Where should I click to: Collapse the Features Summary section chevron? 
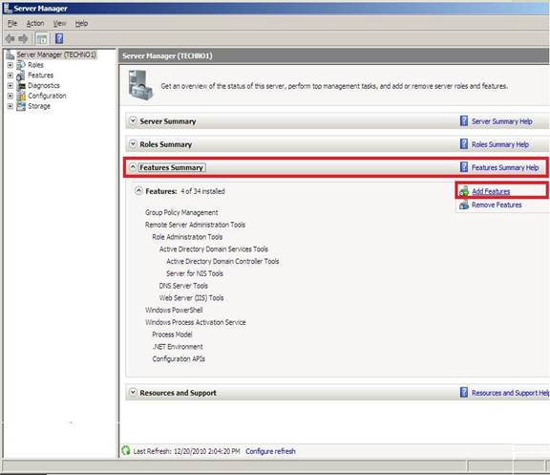tap(133, 167)
